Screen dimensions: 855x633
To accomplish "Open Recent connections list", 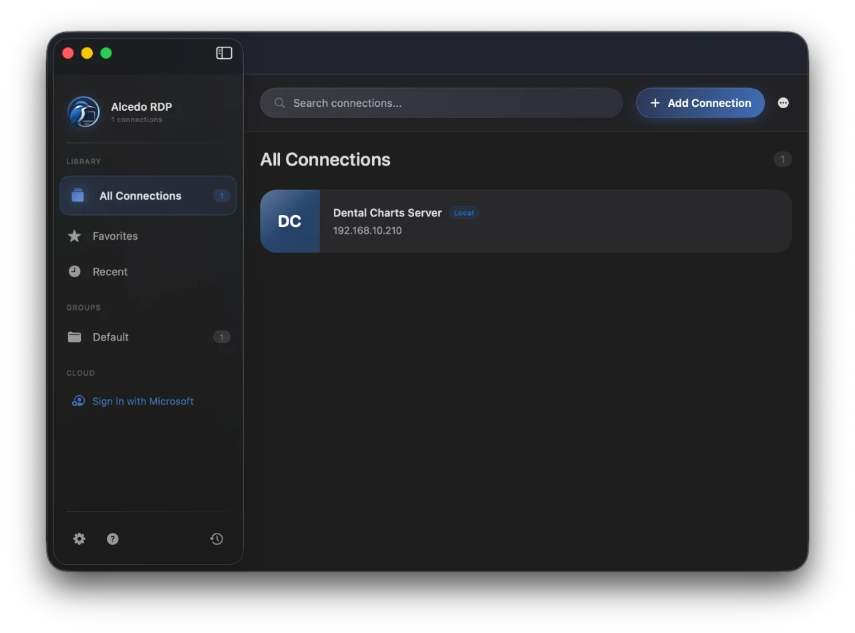I will 148,272.
